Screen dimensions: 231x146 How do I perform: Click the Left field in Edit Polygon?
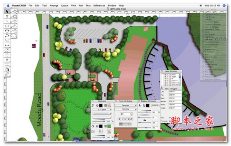(x=175, y=92)
